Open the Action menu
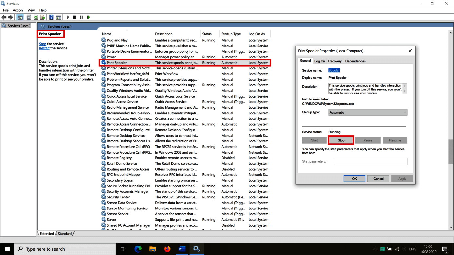454x255 pixels. tap(17, 10)
